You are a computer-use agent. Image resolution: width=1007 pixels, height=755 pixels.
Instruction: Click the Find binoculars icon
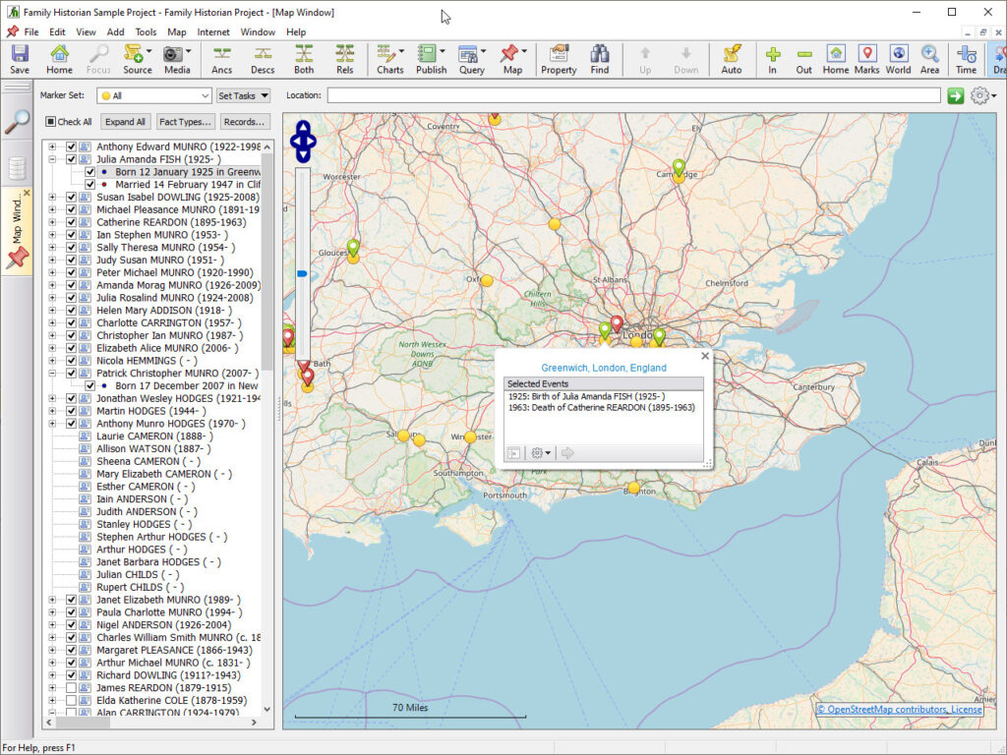click(x=599, y=59)
